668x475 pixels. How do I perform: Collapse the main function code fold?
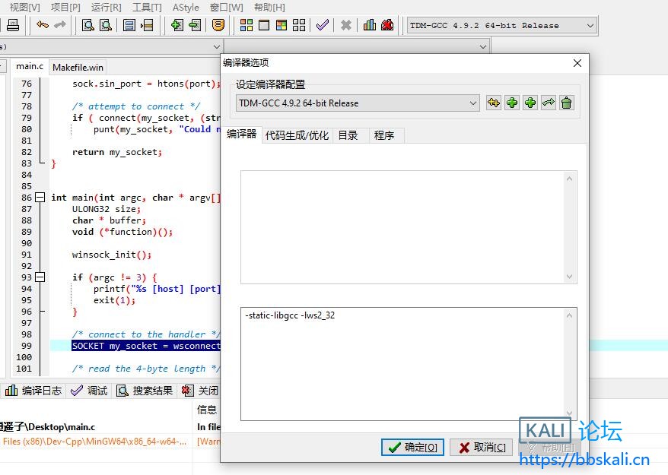(40, 198)
